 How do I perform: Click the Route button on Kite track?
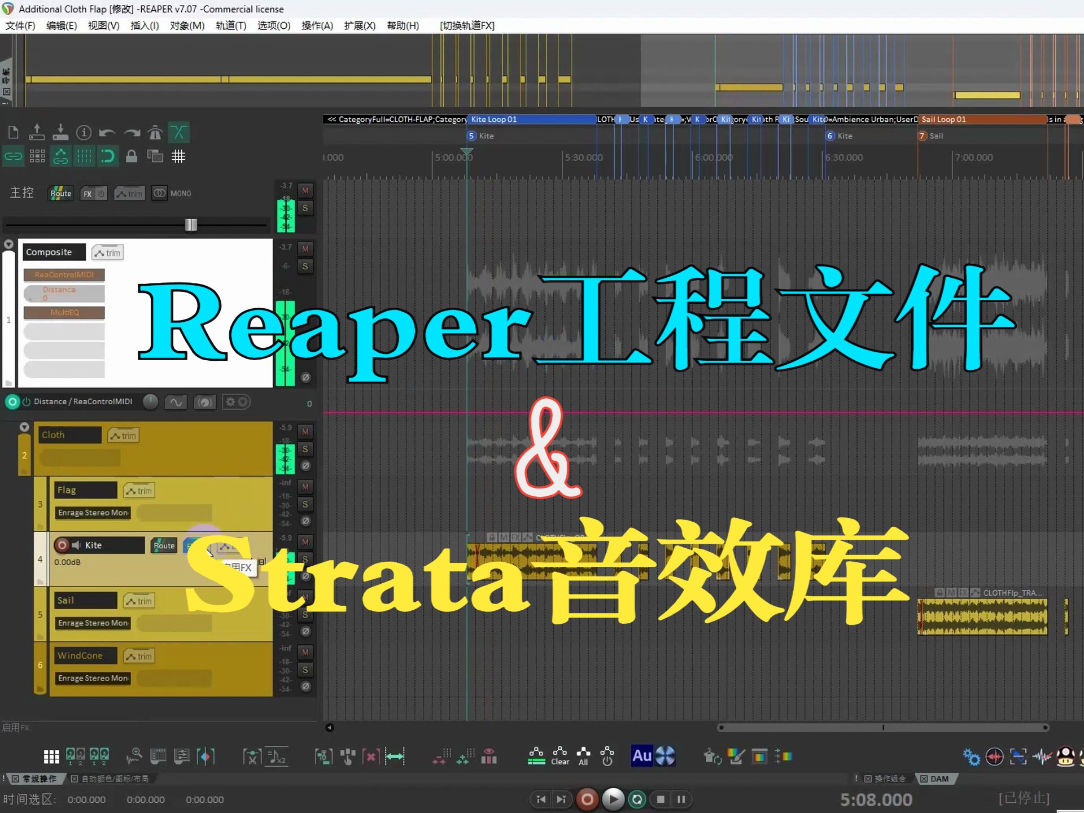point(163,545)
